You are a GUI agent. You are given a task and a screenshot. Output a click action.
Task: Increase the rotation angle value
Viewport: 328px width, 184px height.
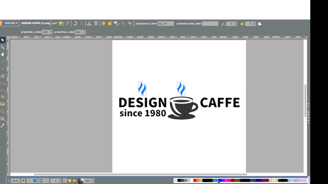click(x=235, y=23)
